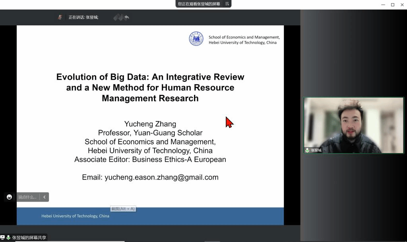Open the emoji reaction smiley icon
Screen dimensions: 407x242
pos(9,197)
